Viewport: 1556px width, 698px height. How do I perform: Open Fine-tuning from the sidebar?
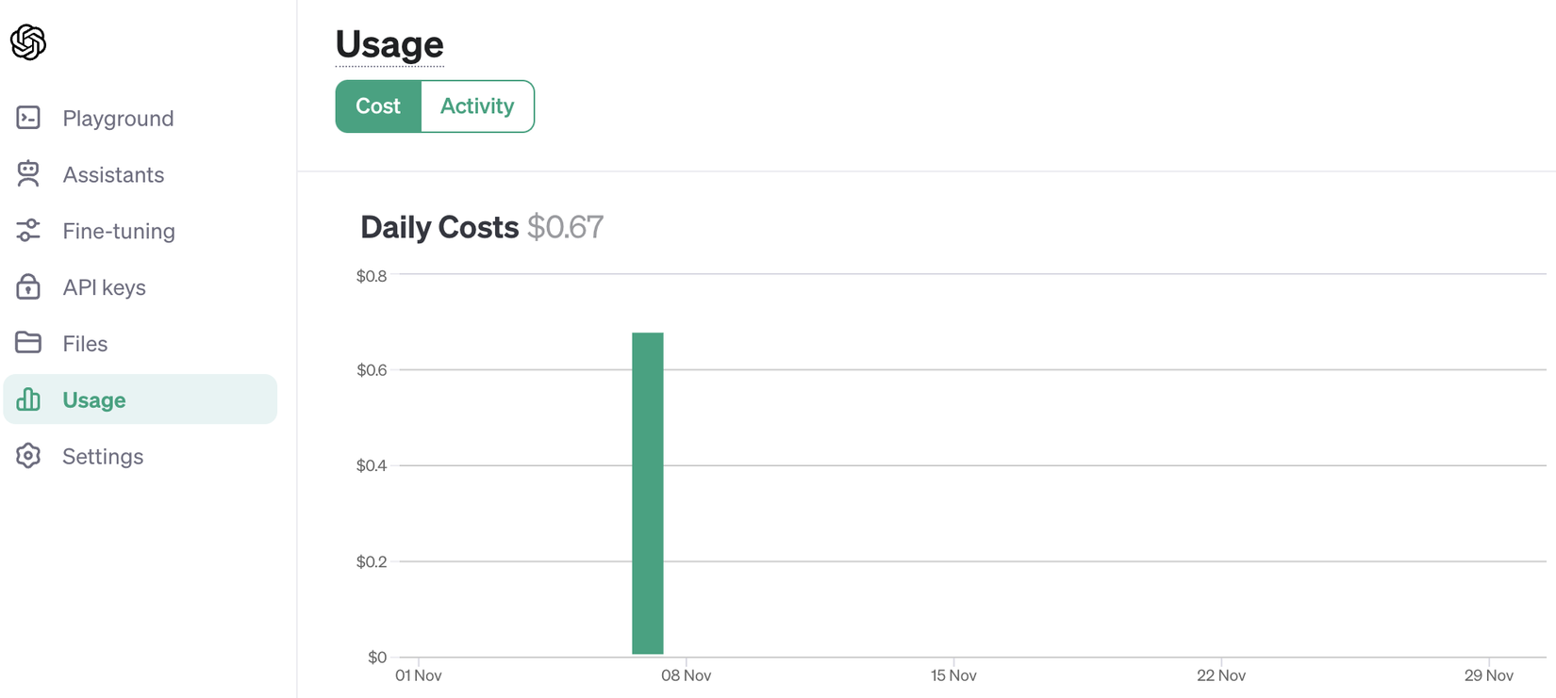pos(119,232)
